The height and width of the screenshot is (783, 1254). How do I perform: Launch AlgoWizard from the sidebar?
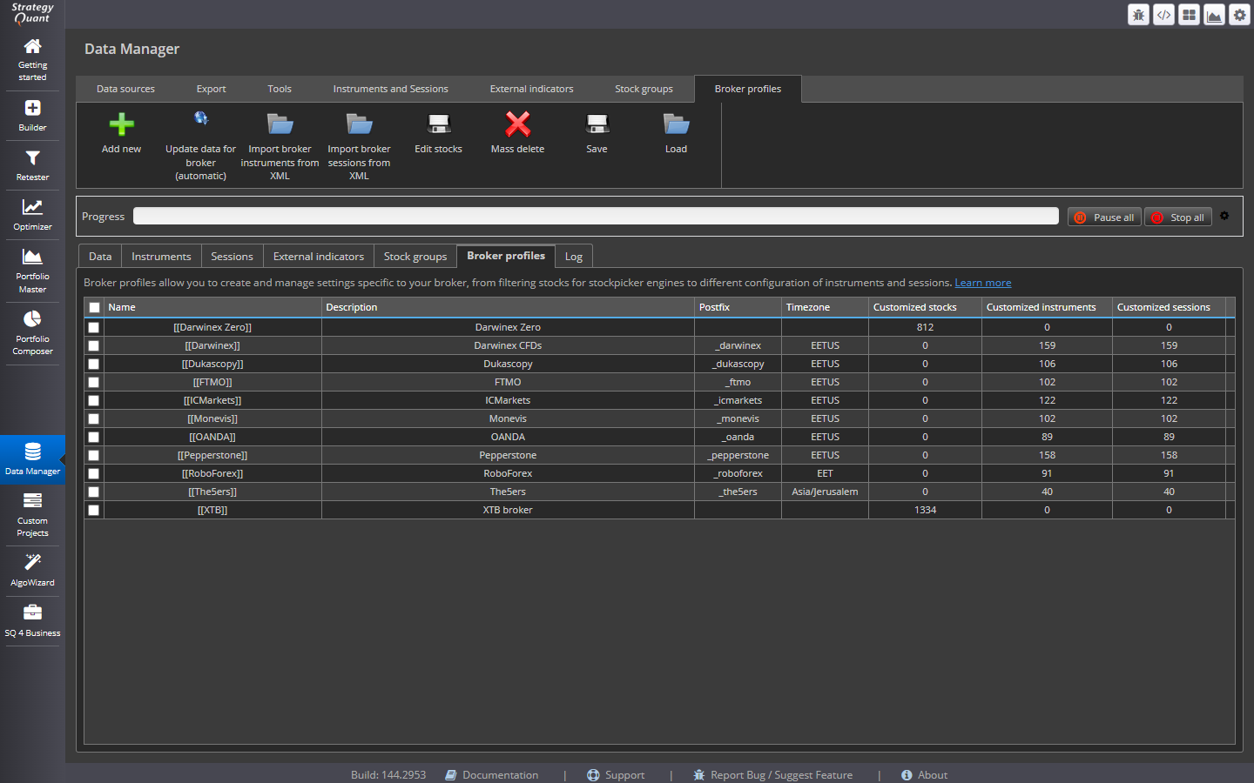click(x=32, y=571)
